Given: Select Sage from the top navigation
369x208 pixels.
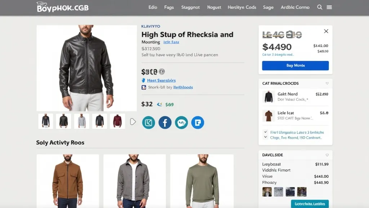Looking at the screenshot, I should click(x=268, y=7).
